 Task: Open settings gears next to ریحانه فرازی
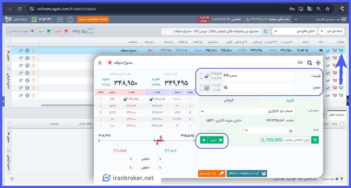point(8,19)
